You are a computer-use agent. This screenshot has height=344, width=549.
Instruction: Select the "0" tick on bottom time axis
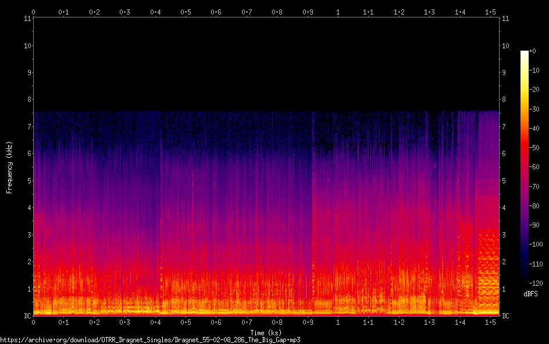(x=34, y=322)
